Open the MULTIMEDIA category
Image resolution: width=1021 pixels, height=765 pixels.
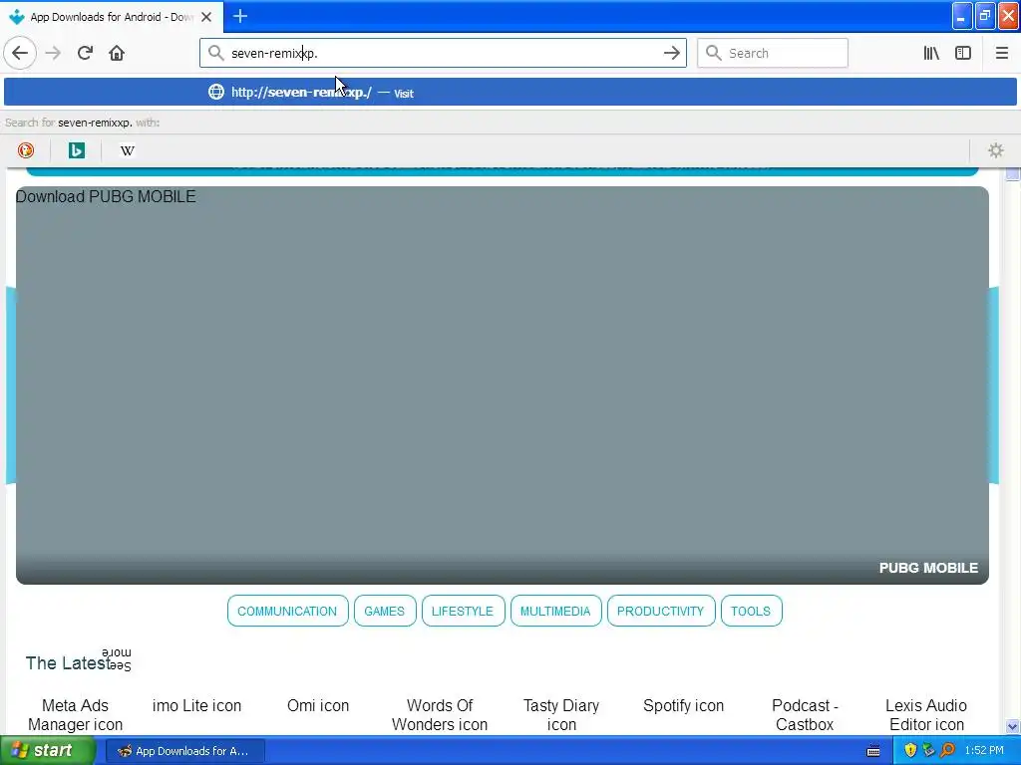pyautogui.click(x=555, y=611)
